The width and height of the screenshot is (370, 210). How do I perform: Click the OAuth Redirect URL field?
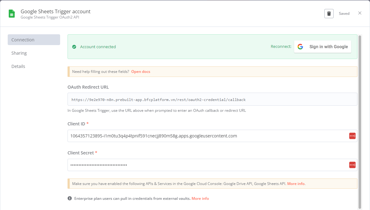coord(212,99)
